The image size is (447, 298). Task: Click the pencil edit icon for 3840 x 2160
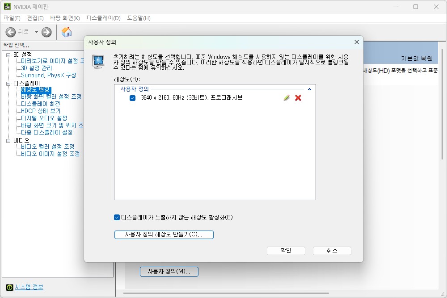pyautogui.click(x=287, y=98)
